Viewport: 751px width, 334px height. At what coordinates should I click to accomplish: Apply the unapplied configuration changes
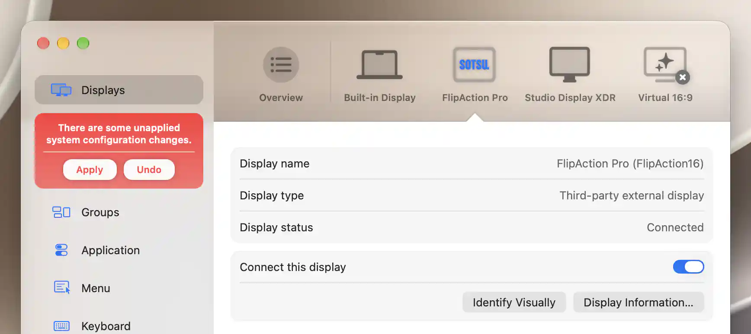click(90, 170)
